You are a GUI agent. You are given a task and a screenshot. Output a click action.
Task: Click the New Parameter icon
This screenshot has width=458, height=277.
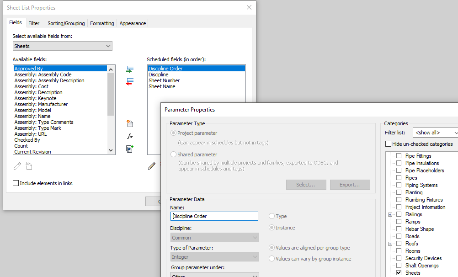coord(130,123)
